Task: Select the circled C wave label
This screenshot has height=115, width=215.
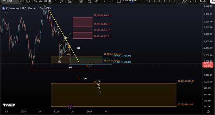Action: 99,84
